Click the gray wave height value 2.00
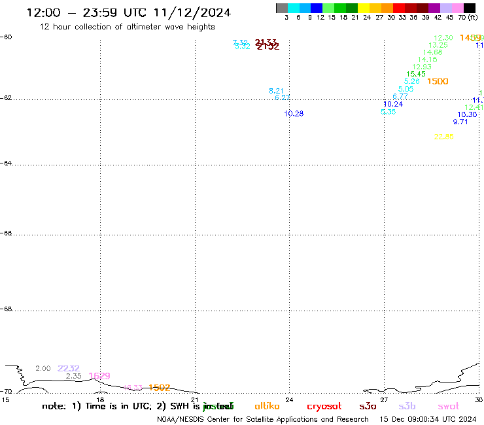The image size is (484, 425). pyautogui.click(x=43, y=368)
